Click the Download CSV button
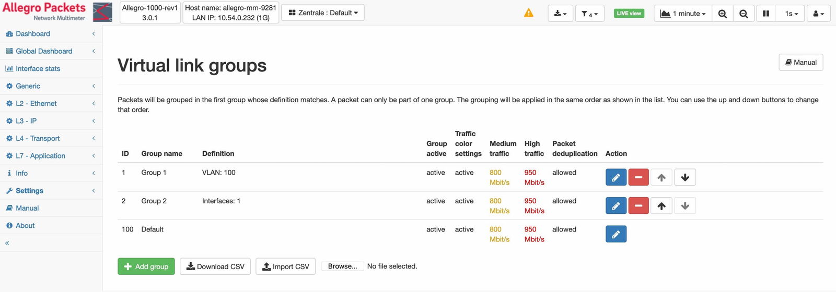Screen dimensions: 836x292 point(215,266)
